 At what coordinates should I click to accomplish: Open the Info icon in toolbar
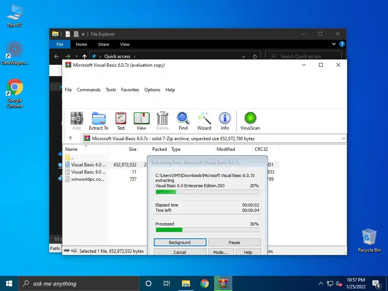click(225, 121)
